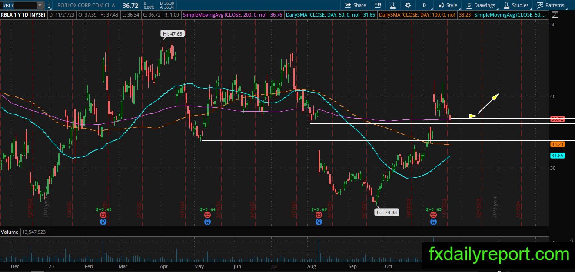This screenshot has width=575, height=272.
Task: Click the May earnings lightbulb icon
Action: (x=208, y=222)
